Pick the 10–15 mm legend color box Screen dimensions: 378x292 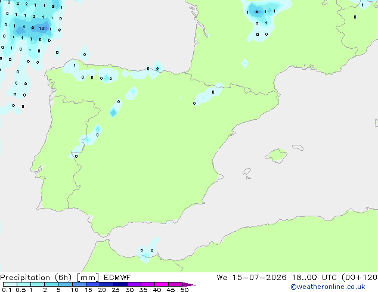point(79,284)
